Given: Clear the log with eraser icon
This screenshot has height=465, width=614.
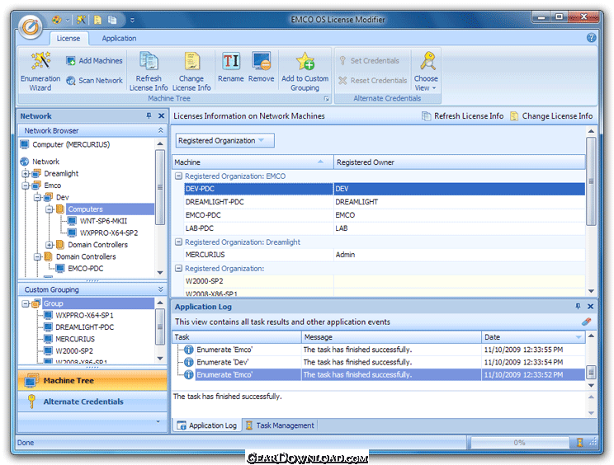Looking at the screenshot, I should (586, 322).
